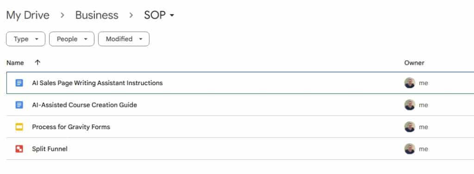Go to My Drive in breadcrumb
The image size is (474, 174).
(28, 15)
